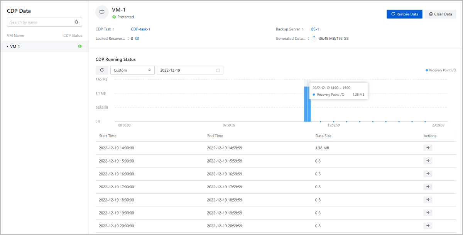
Task: Click the VM Name column header
Action: pos(15,36)
